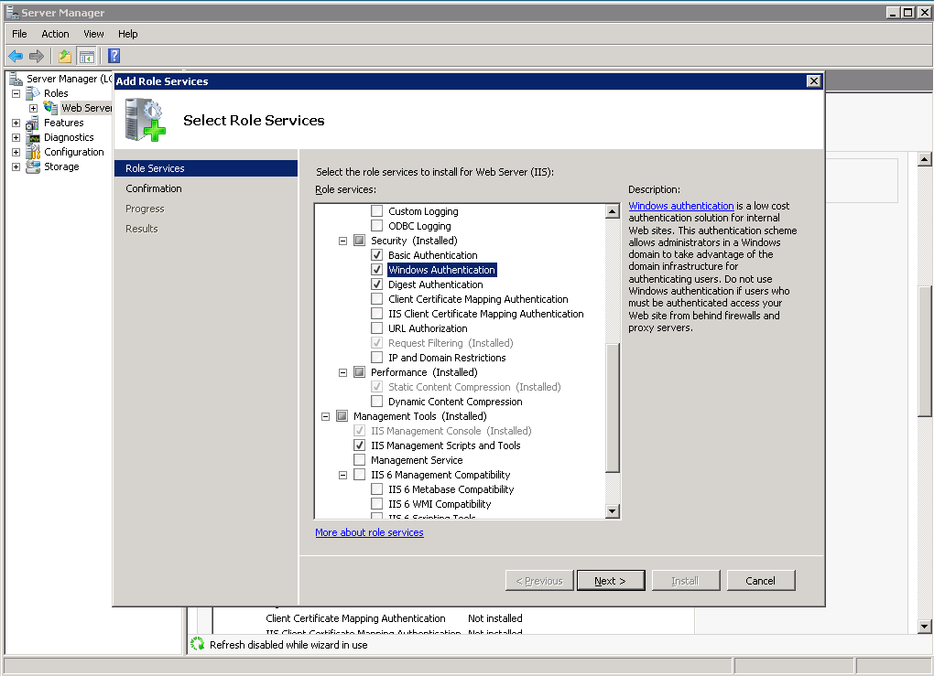Click the Configuration node icon
Image resolution: width=934 pixels, height=676 pixels.
tap(33, 153)
